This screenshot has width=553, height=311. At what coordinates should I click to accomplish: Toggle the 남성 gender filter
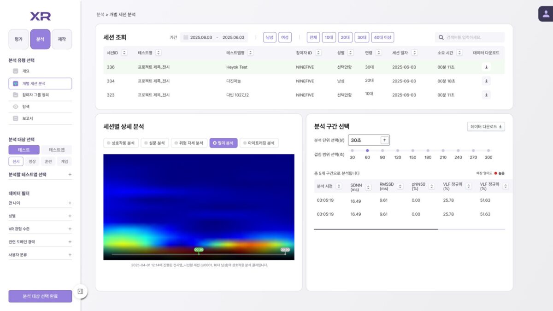coord(270,37)
